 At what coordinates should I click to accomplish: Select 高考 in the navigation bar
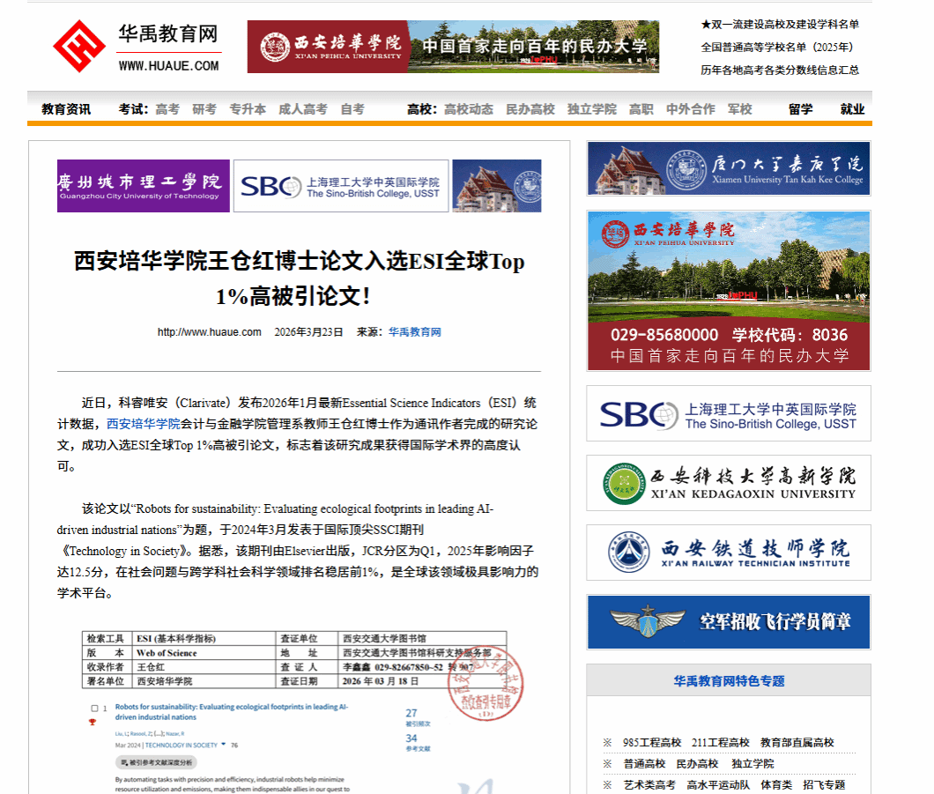tap(167, 109)
